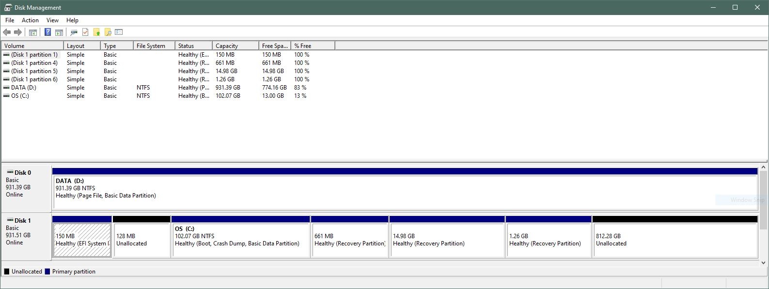Click disk pane scrollbar up arrow
The image size is (769, 289).
(764, 167)
